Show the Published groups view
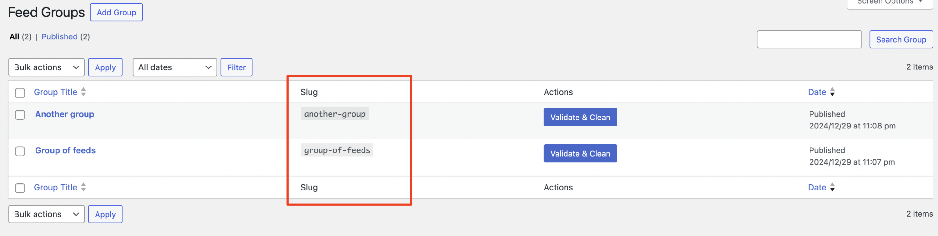938x236 pixels. point(59,37)
